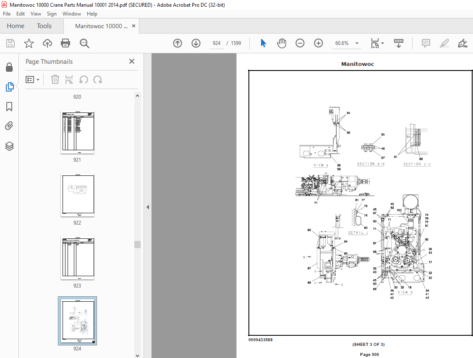Viewport: 473px width, 358px height.
Task: Go to next page arrow
Action: click(x=196, y=43)
